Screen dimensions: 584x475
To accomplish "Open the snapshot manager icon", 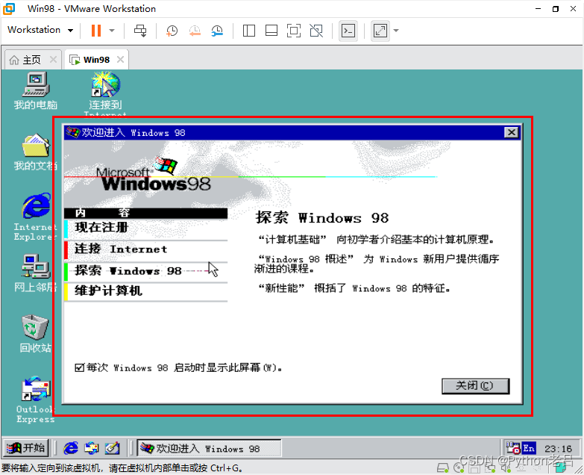I will 217,31.
